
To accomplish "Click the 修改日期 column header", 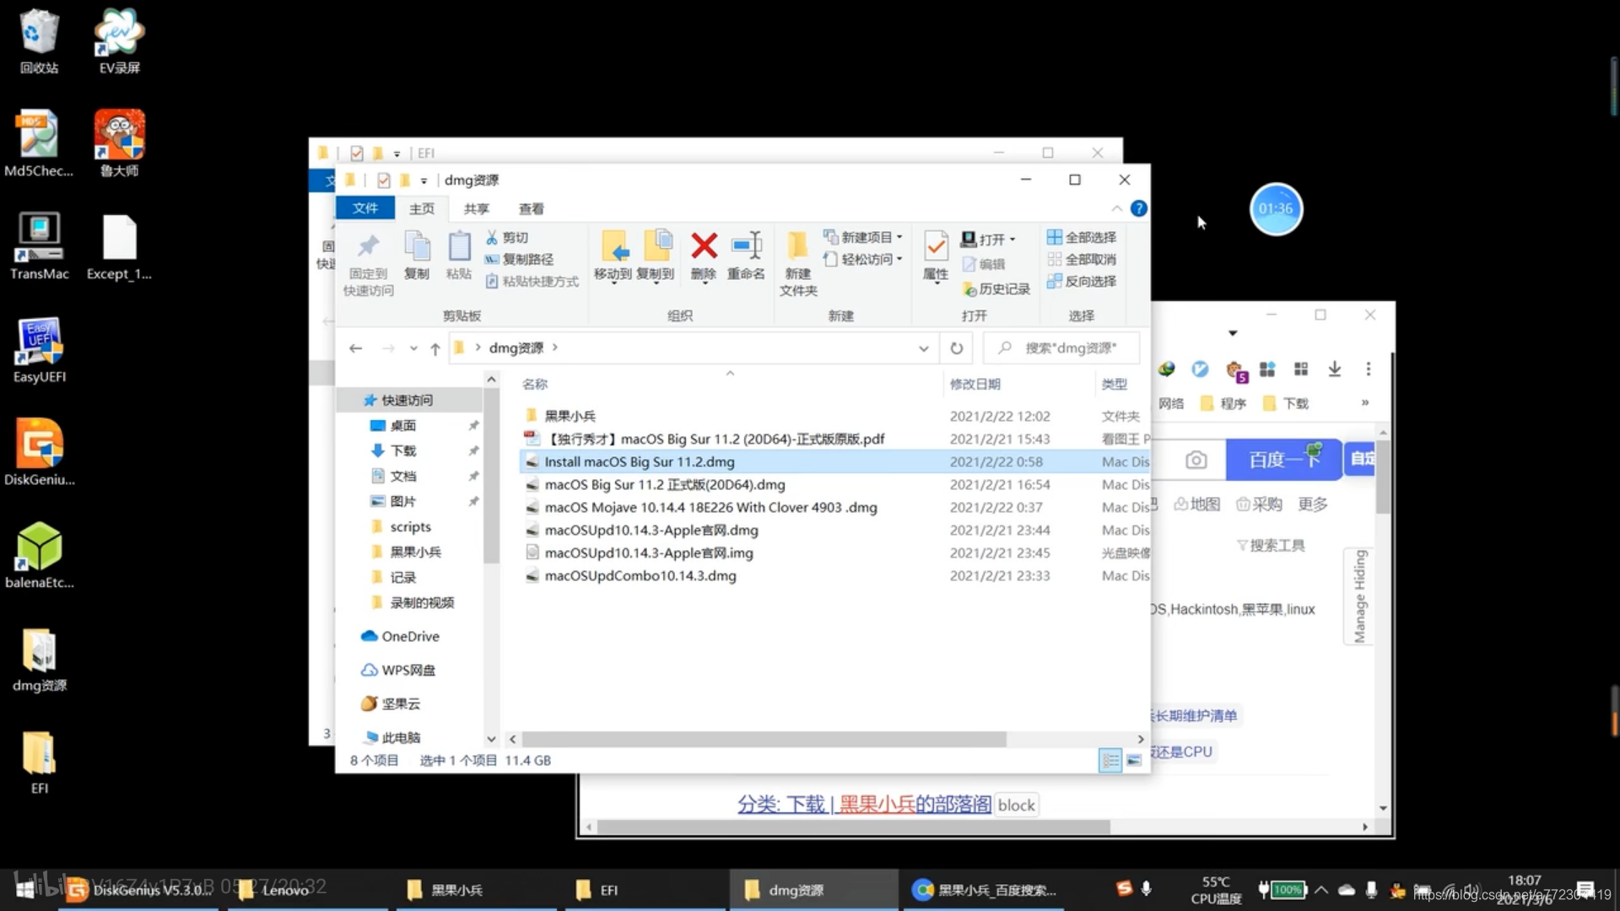I will [x=975, y=385].
